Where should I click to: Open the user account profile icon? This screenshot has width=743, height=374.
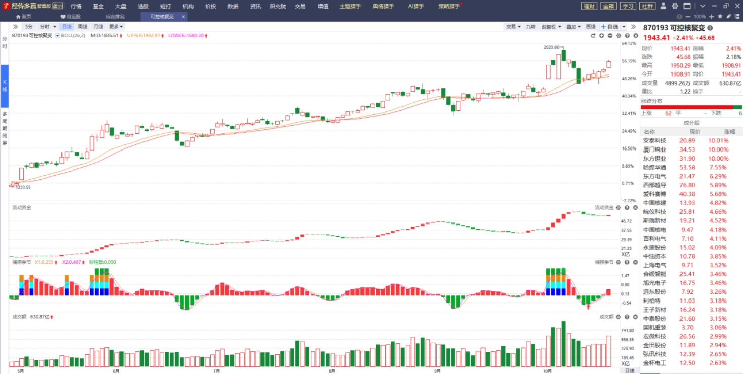[x=663, y=6]
